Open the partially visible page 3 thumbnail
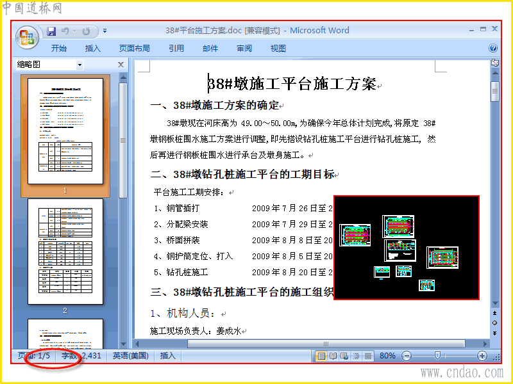Viewport: 513px width, 384px height. [x=65, y=333]
